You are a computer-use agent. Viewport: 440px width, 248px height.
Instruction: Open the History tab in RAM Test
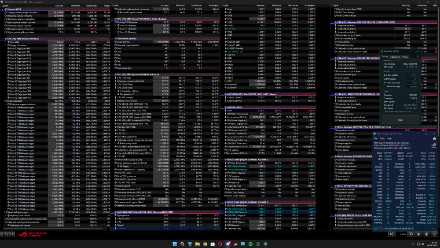[405, 57]
